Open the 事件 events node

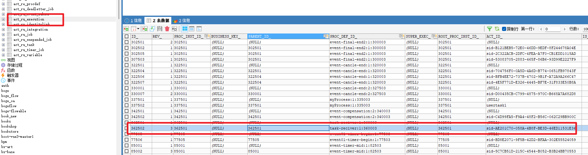[x=11, y=80]
